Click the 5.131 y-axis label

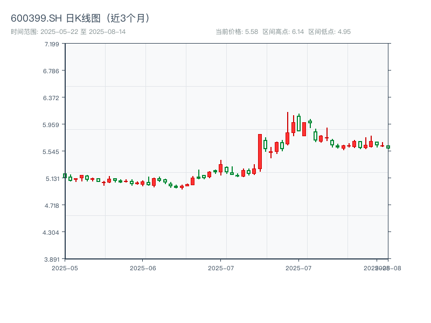pyautogui.click(x=52, y=179)
